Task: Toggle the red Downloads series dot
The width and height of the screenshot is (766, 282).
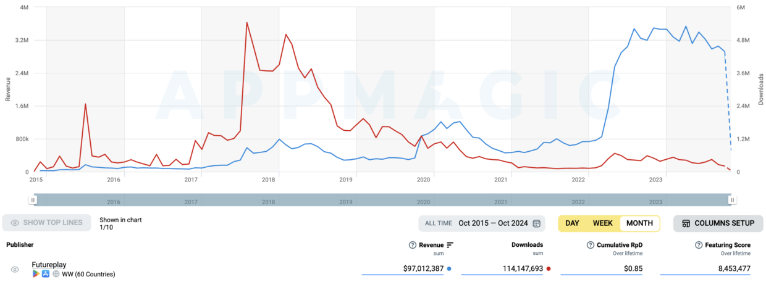Action: click(548, 269)
